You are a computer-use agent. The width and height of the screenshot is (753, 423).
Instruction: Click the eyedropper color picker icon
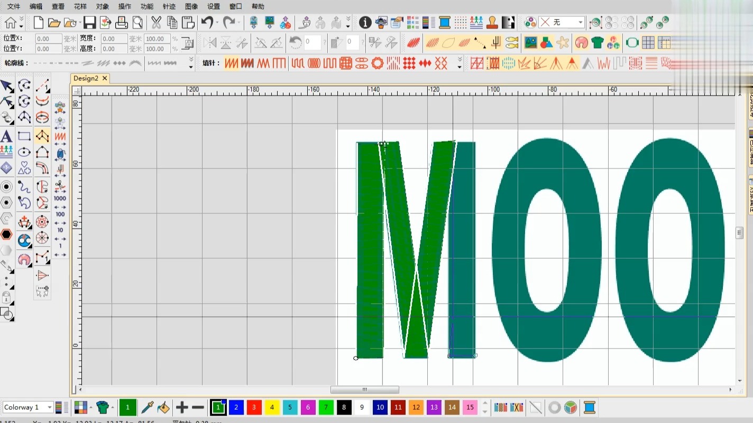147,407
